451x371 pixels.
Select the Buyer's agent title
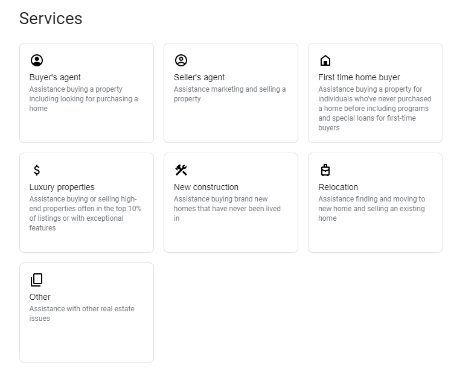(x=55, y=77)
